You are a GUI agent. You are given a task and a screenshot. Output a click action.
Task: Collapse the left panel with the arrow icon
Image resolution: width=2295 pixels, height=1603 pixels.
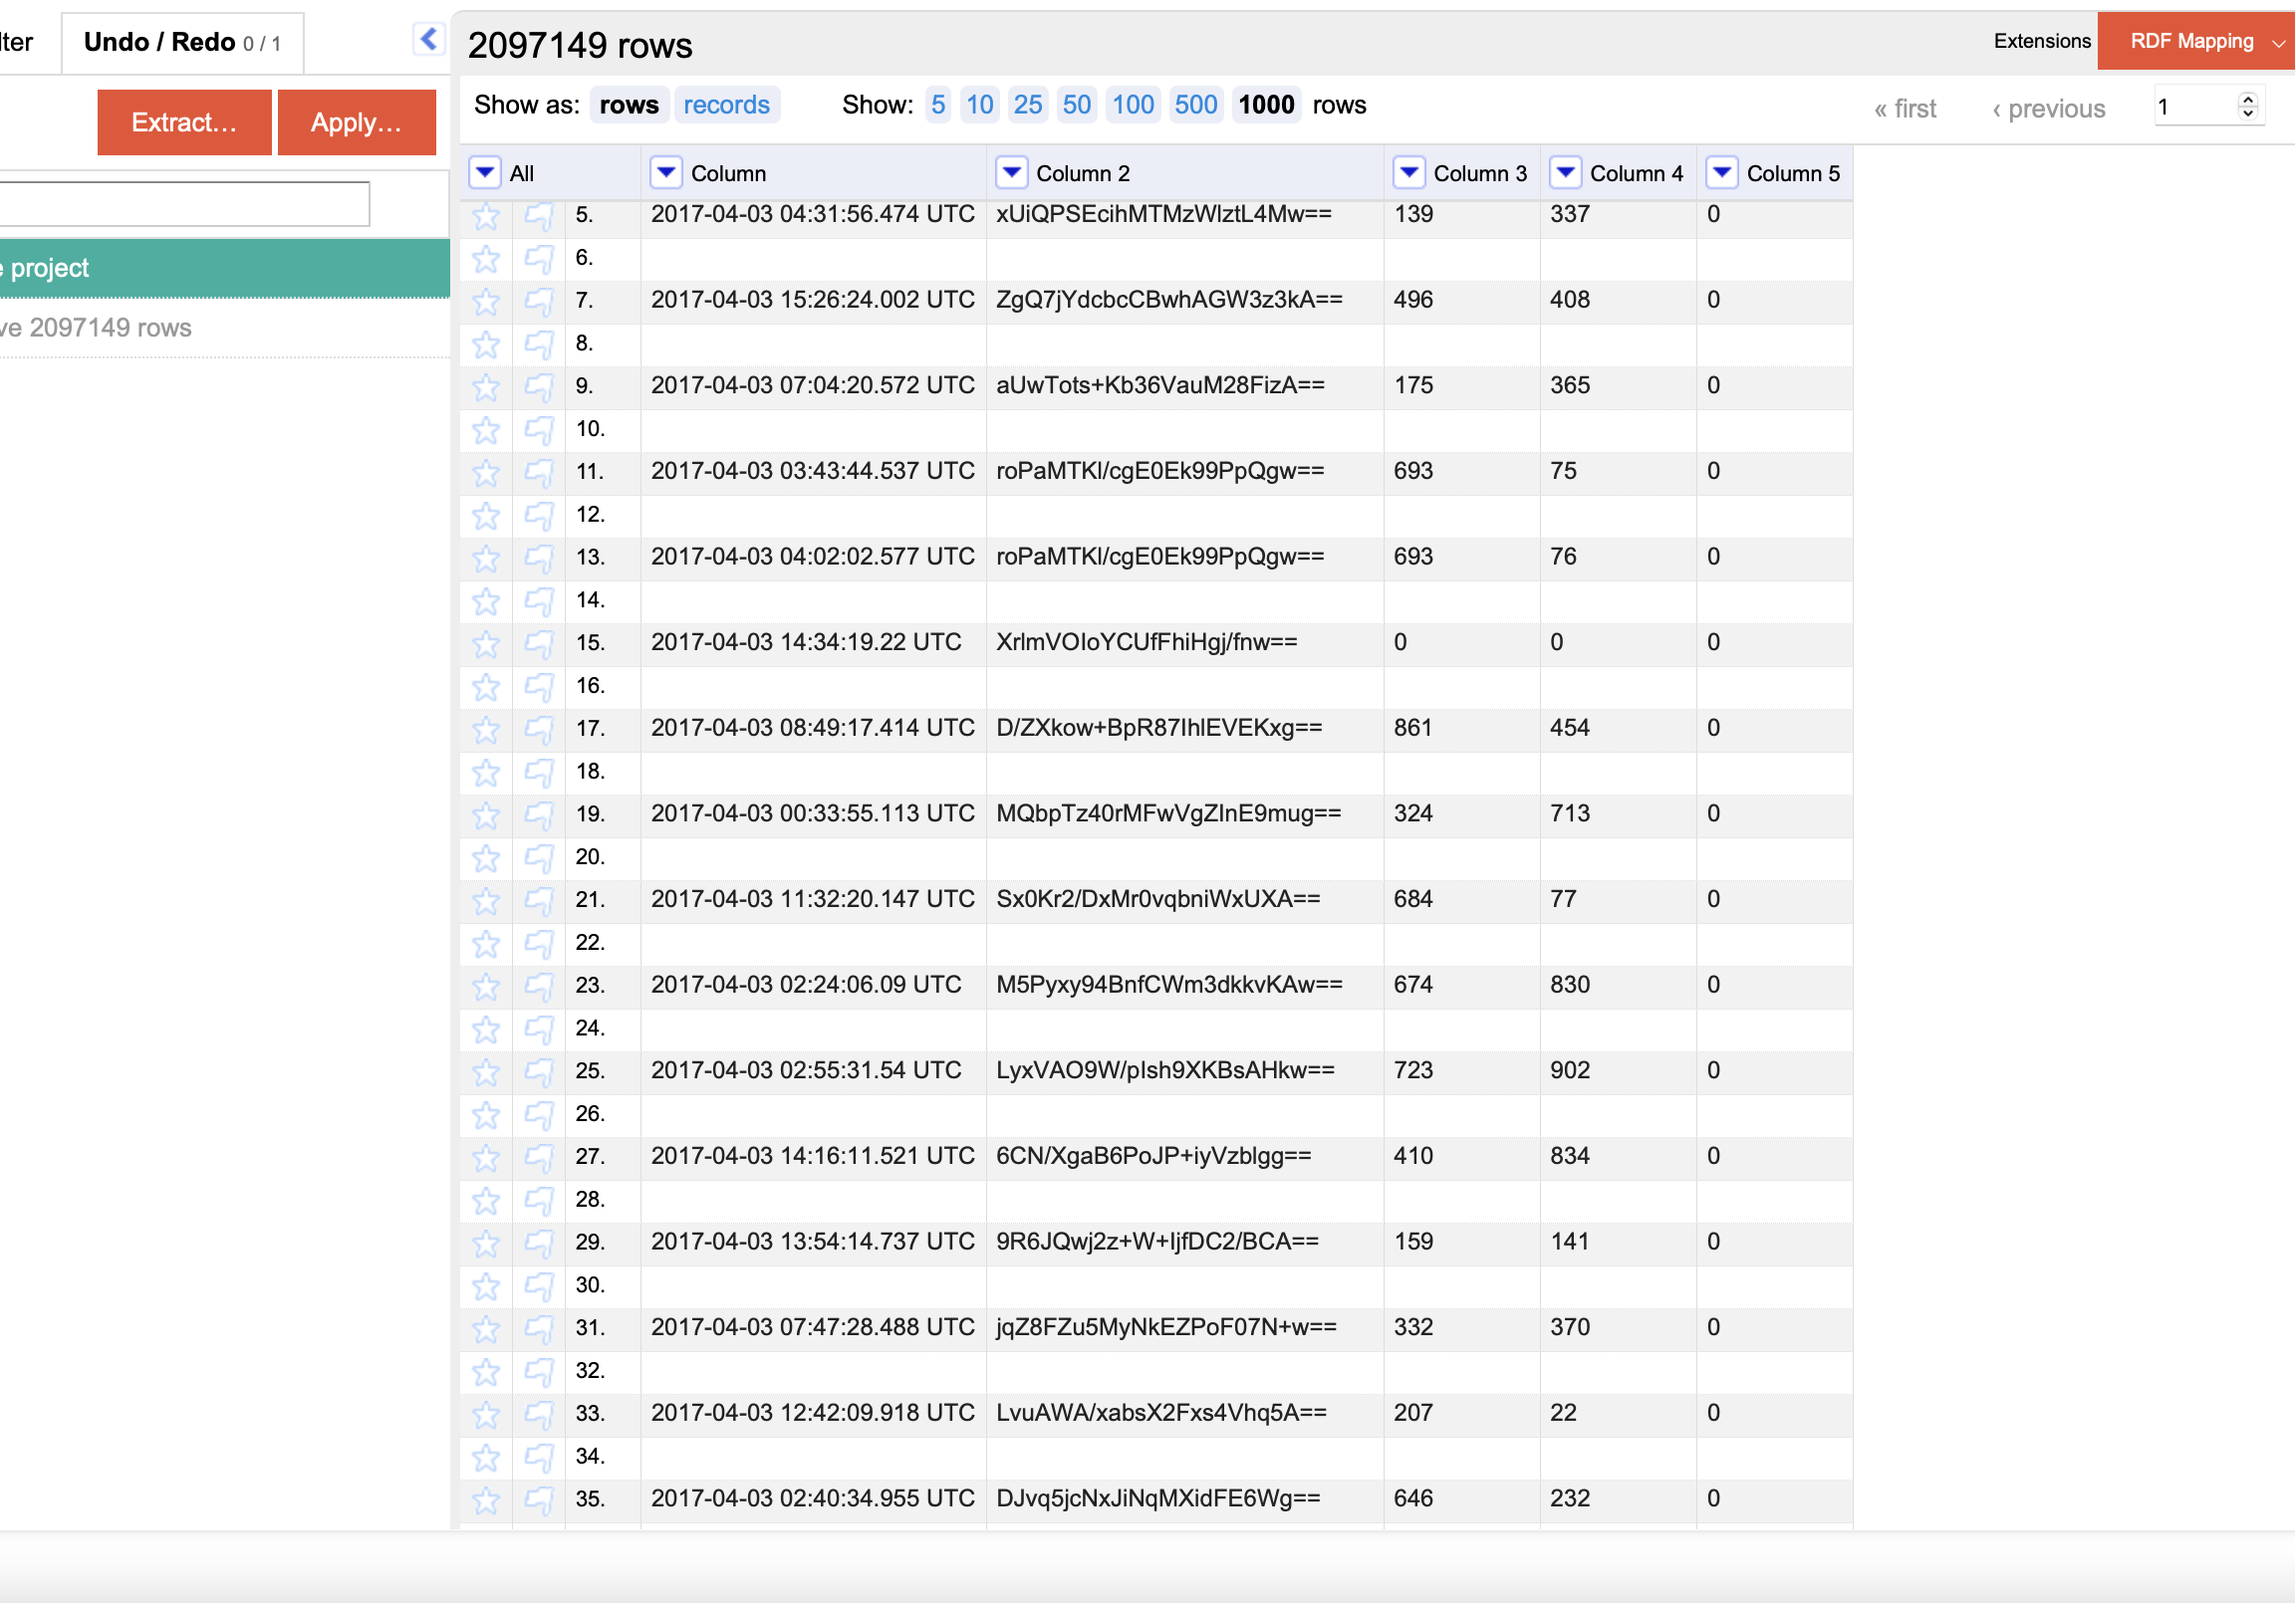click(427, 39)
